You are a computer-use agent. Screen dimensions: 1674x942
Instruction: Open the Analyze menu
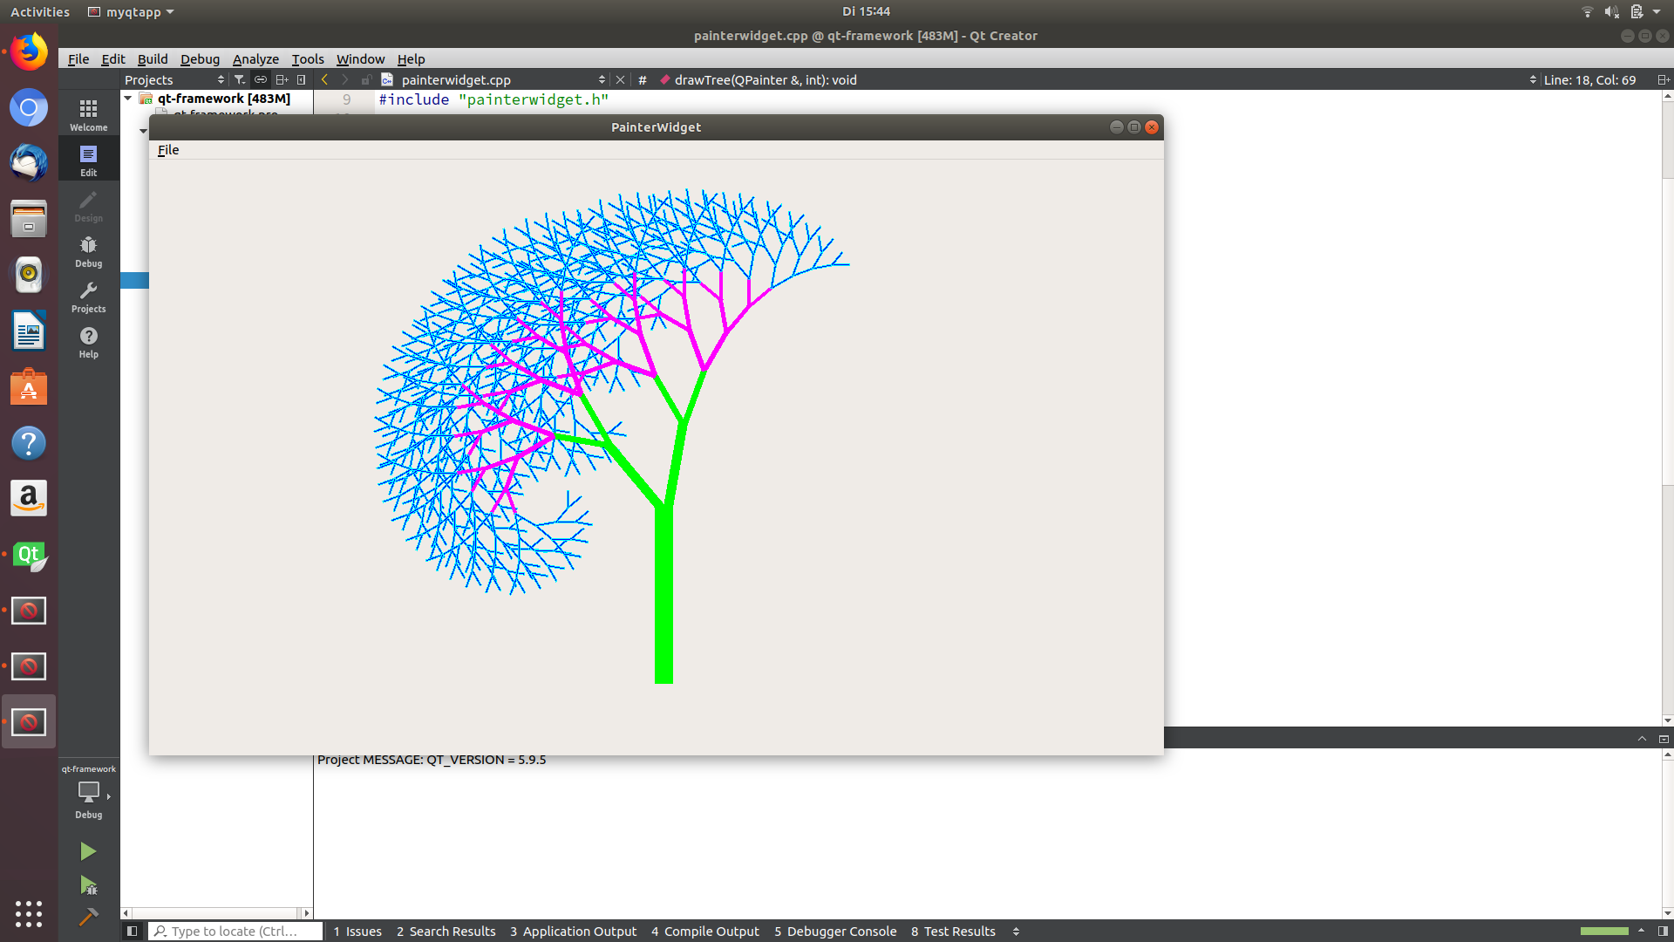(x=255, y=58)
